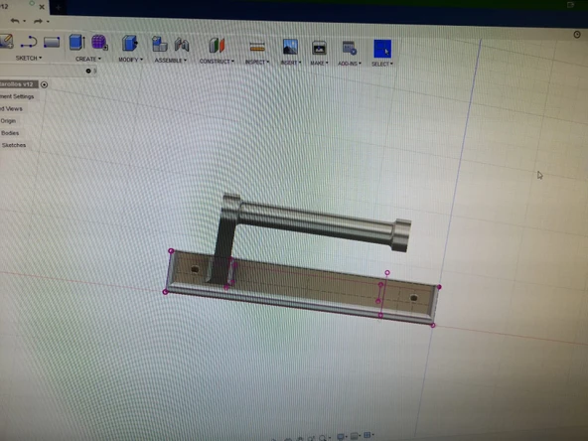The width and height of the screenshot is (588, 441).
Task: Open the Create Form tool
Action: point(99,43)
